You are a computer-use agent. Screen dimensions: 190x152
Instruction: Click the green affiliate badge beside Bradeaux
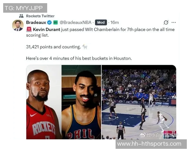pyautogui.click(x=56, y=22)
